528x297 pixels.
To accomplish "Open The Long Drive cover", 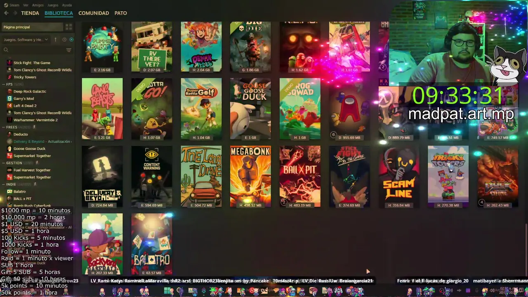I will (x=201, y=177).
